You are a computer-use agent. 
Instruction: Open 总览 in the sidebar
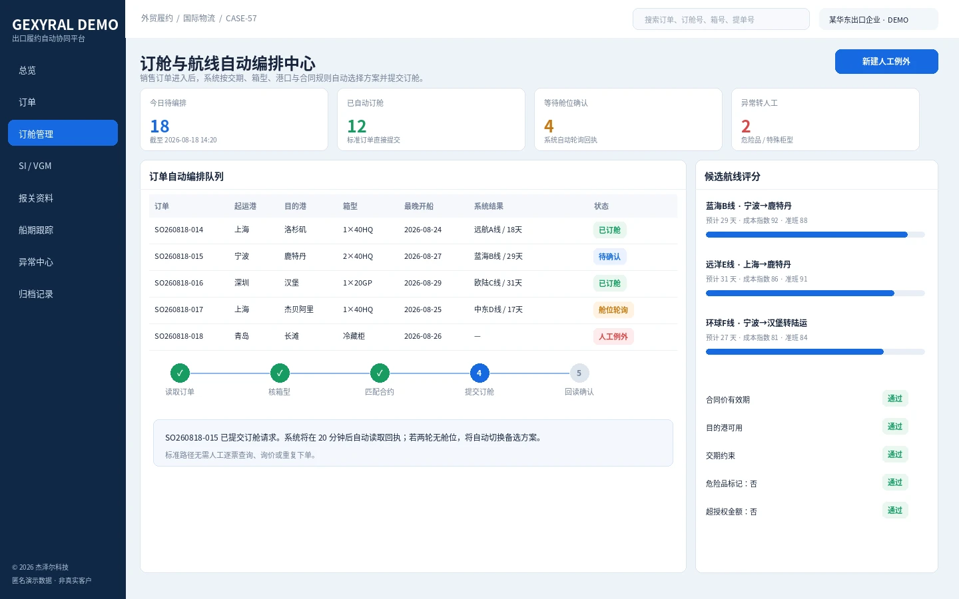63,70
